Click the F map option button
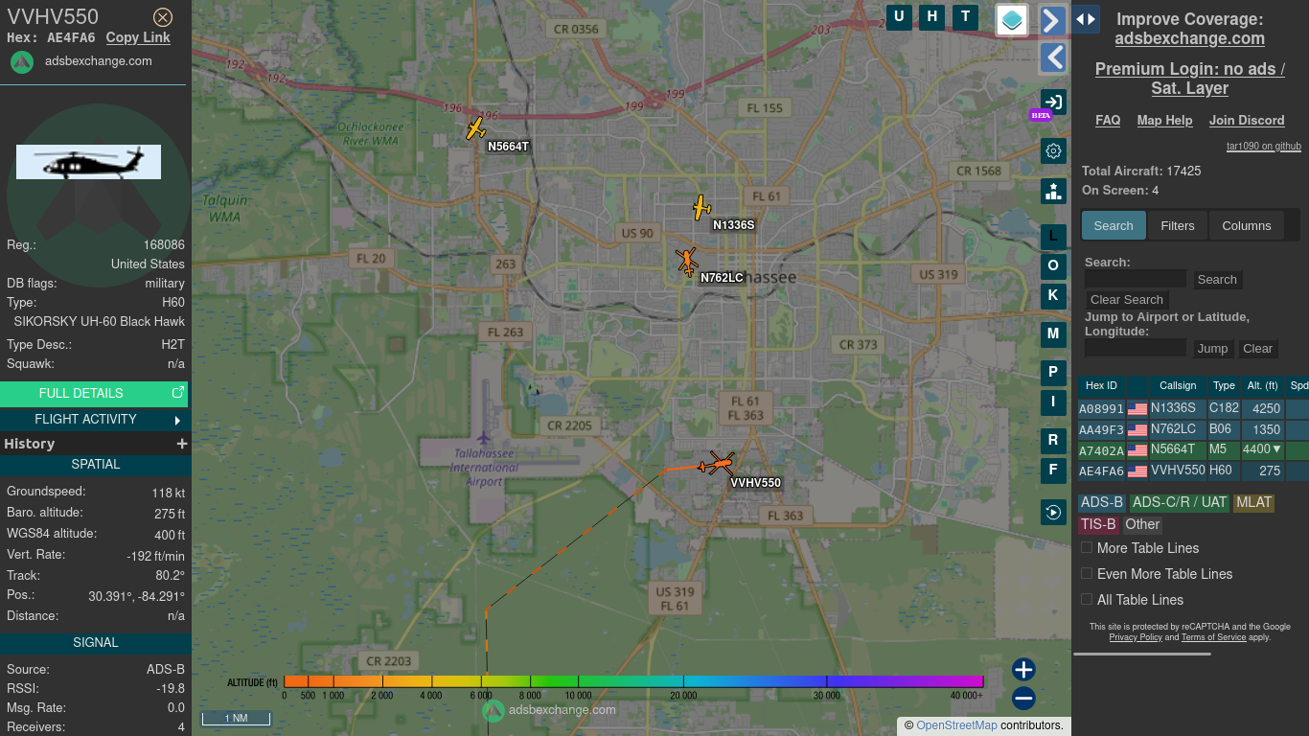 point(1053,471)
